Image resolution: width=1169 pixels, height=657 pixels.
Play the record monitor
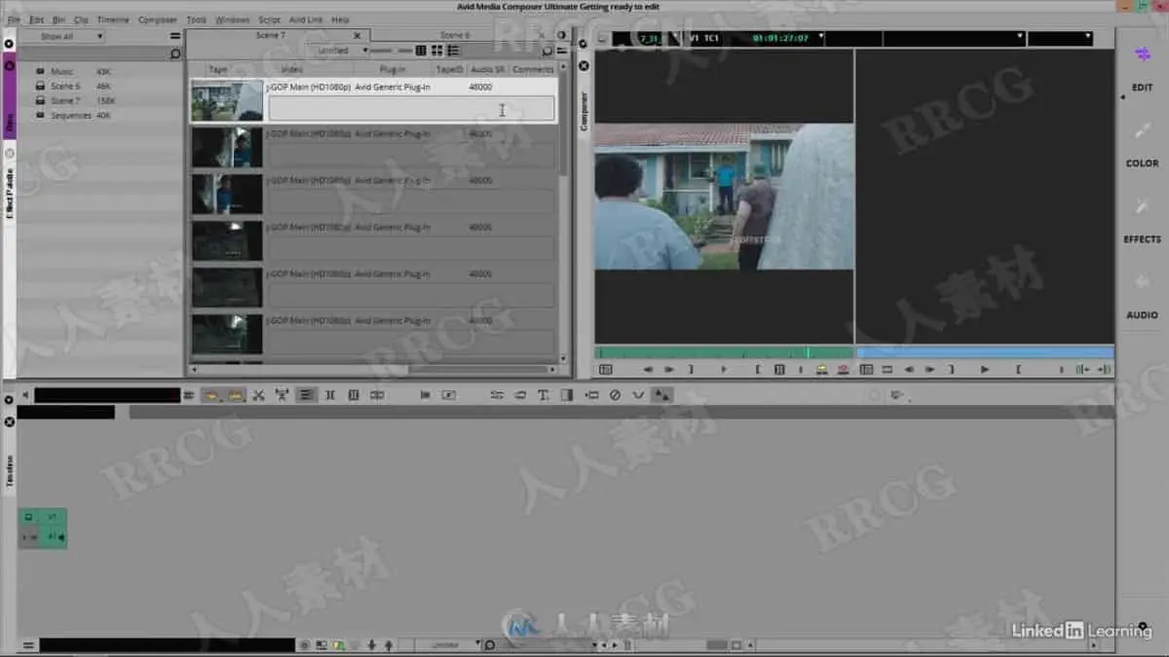click(985, 370)
